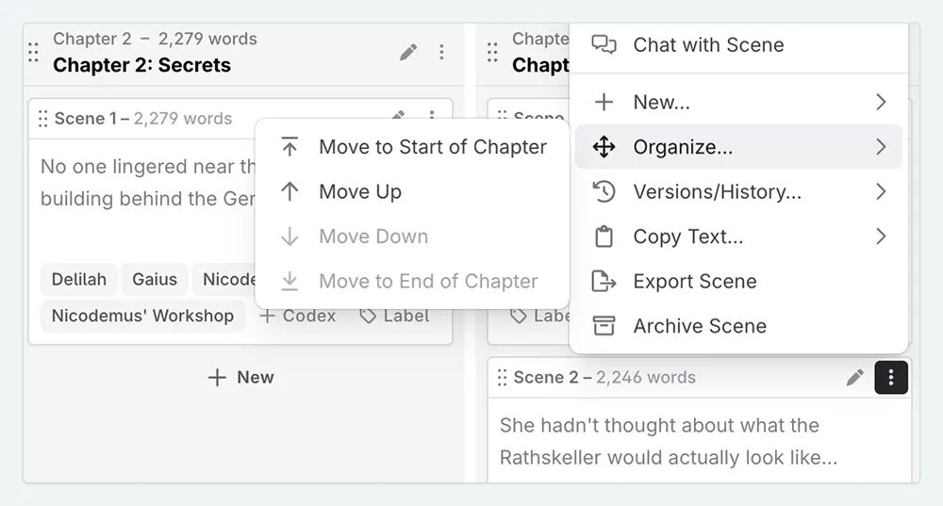943x506 pixels.
Task: Open the Chapter 2 three-dot options menu
Action: [441, 52]
